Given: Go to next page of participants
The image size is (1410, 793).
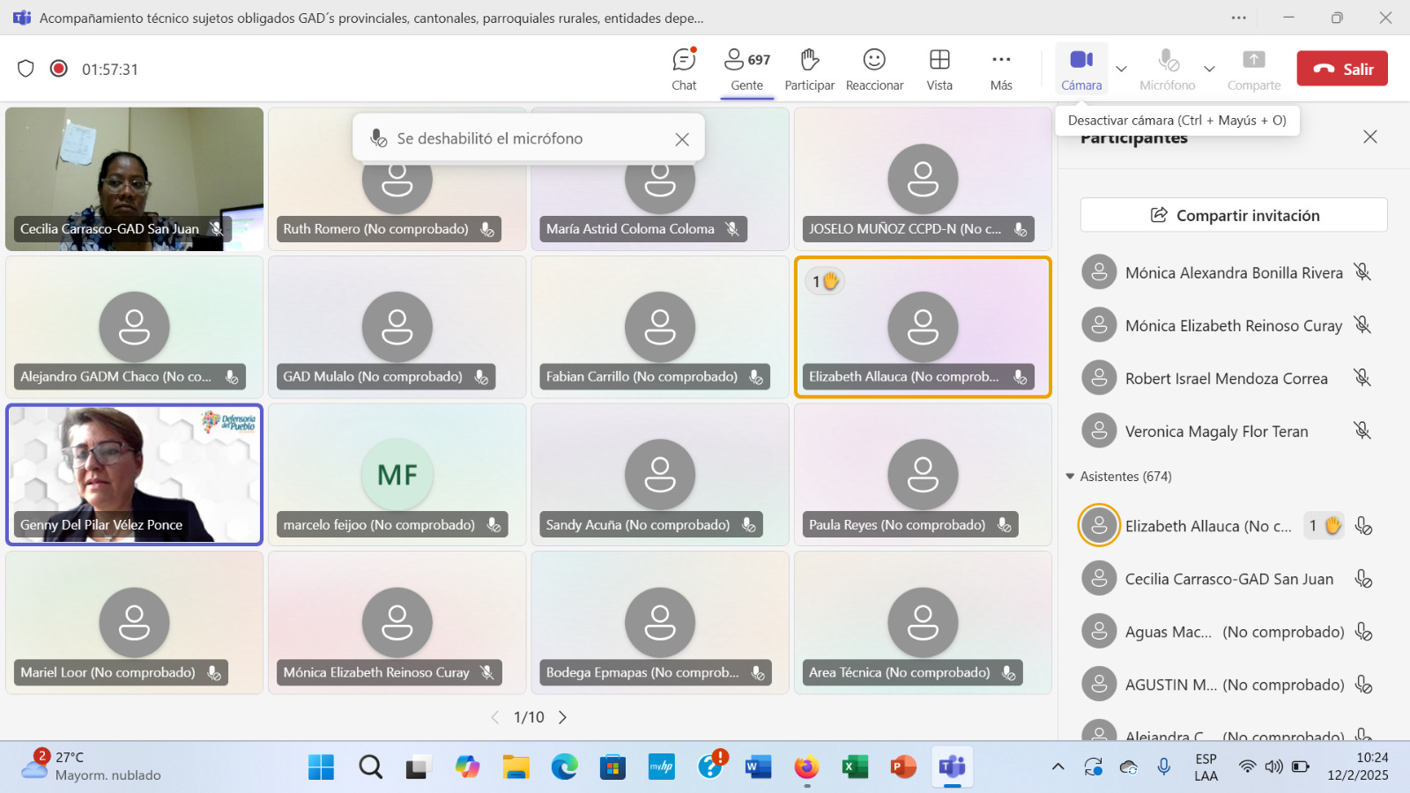Looking at the screenshot, I should pos(562,717).
